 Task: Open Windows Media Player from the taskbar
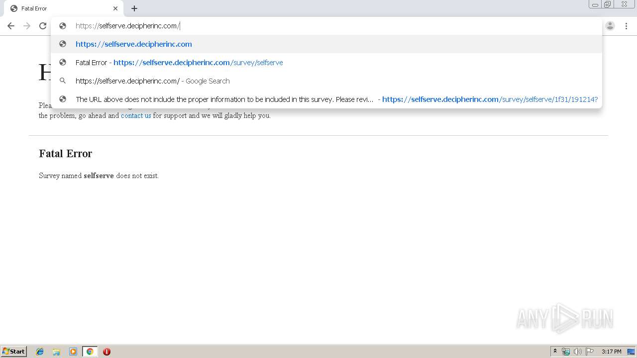click(x=73, y=352)
